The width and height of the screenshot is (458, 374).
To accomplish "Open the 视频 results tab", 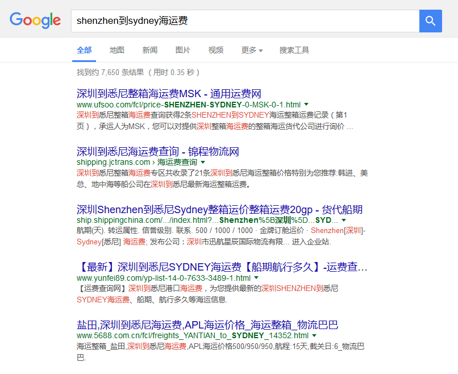I will (216, 50).
